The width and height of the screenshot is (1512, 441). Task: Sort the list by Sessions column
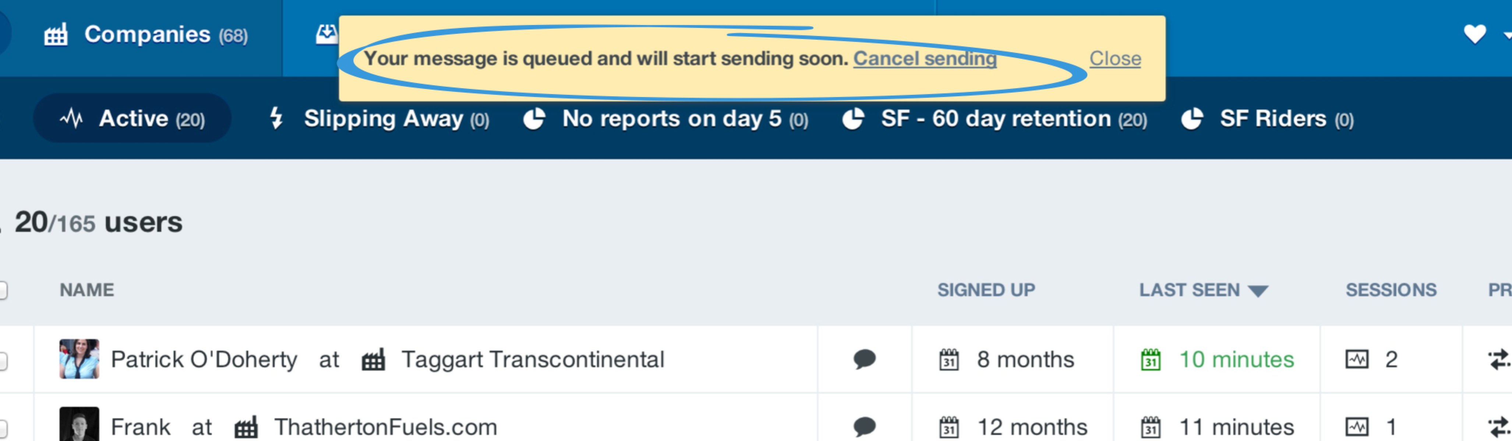pos(1391,290)
